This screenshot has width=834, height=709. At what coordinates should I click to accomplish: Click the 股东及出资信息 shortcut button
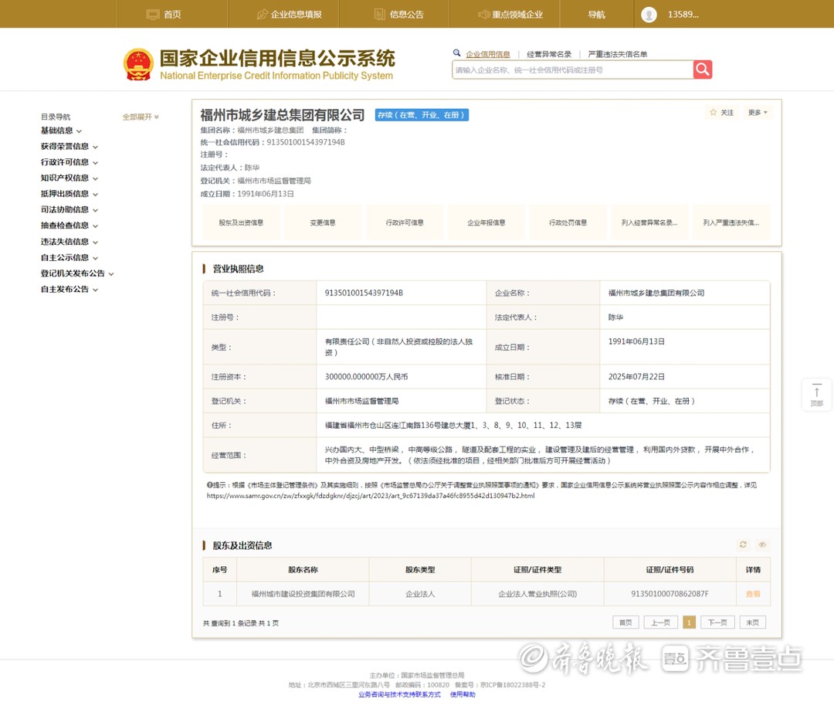241,222
